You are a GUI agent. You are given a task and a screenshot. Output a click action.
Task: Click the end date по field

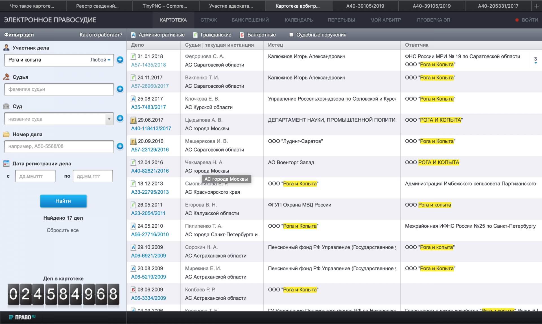click(x=93, y=176)
